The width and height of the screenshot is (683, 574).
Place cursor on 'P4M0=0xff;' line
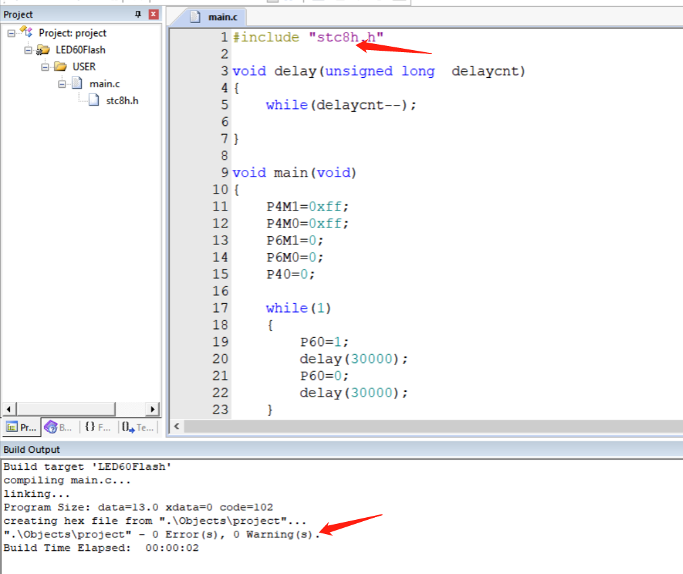point(308,224)
